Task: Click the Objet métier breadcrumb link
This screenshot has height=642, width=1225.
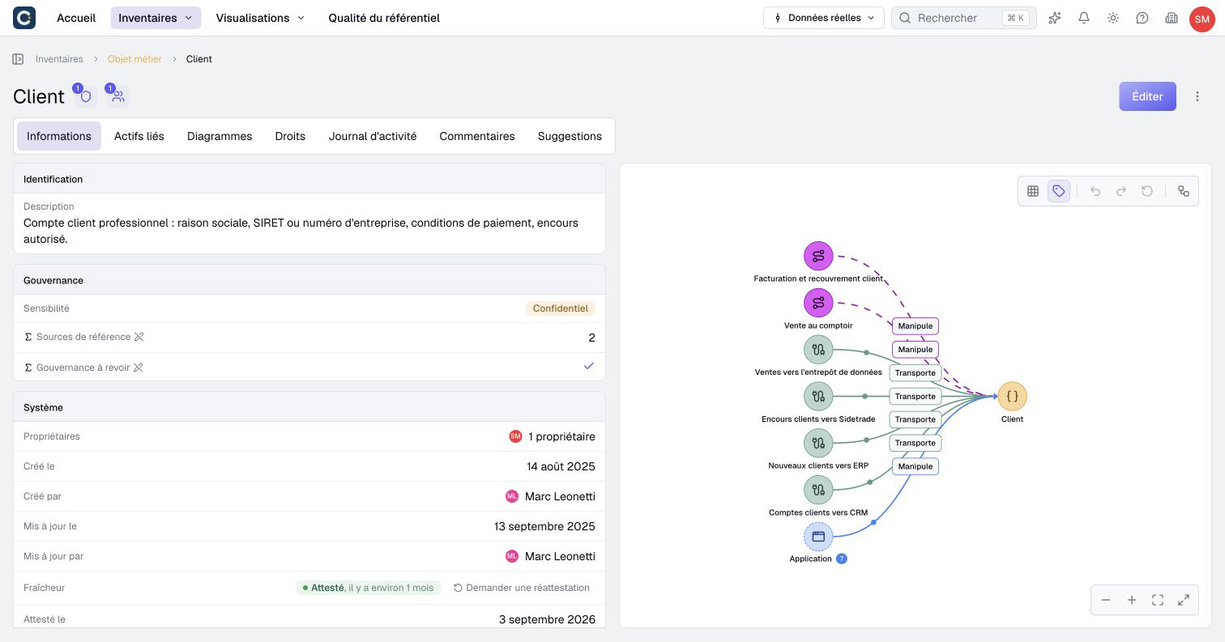Action: (134, 59)
